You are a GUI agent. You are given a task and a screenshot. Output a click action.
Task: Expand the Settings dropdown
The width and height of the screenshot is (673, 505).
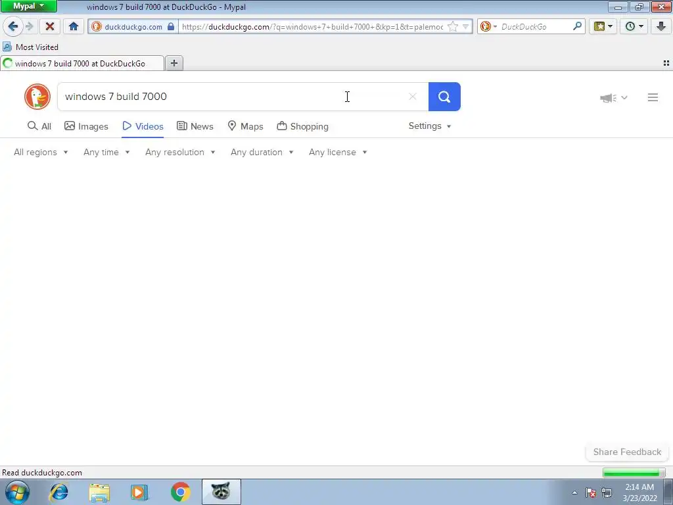430,126
